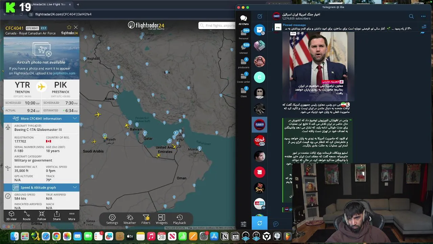The width and height of the screenshot is (433, 244).
Task: Favorite flight CFC4041 with the star icon
Action: point(69,27)
